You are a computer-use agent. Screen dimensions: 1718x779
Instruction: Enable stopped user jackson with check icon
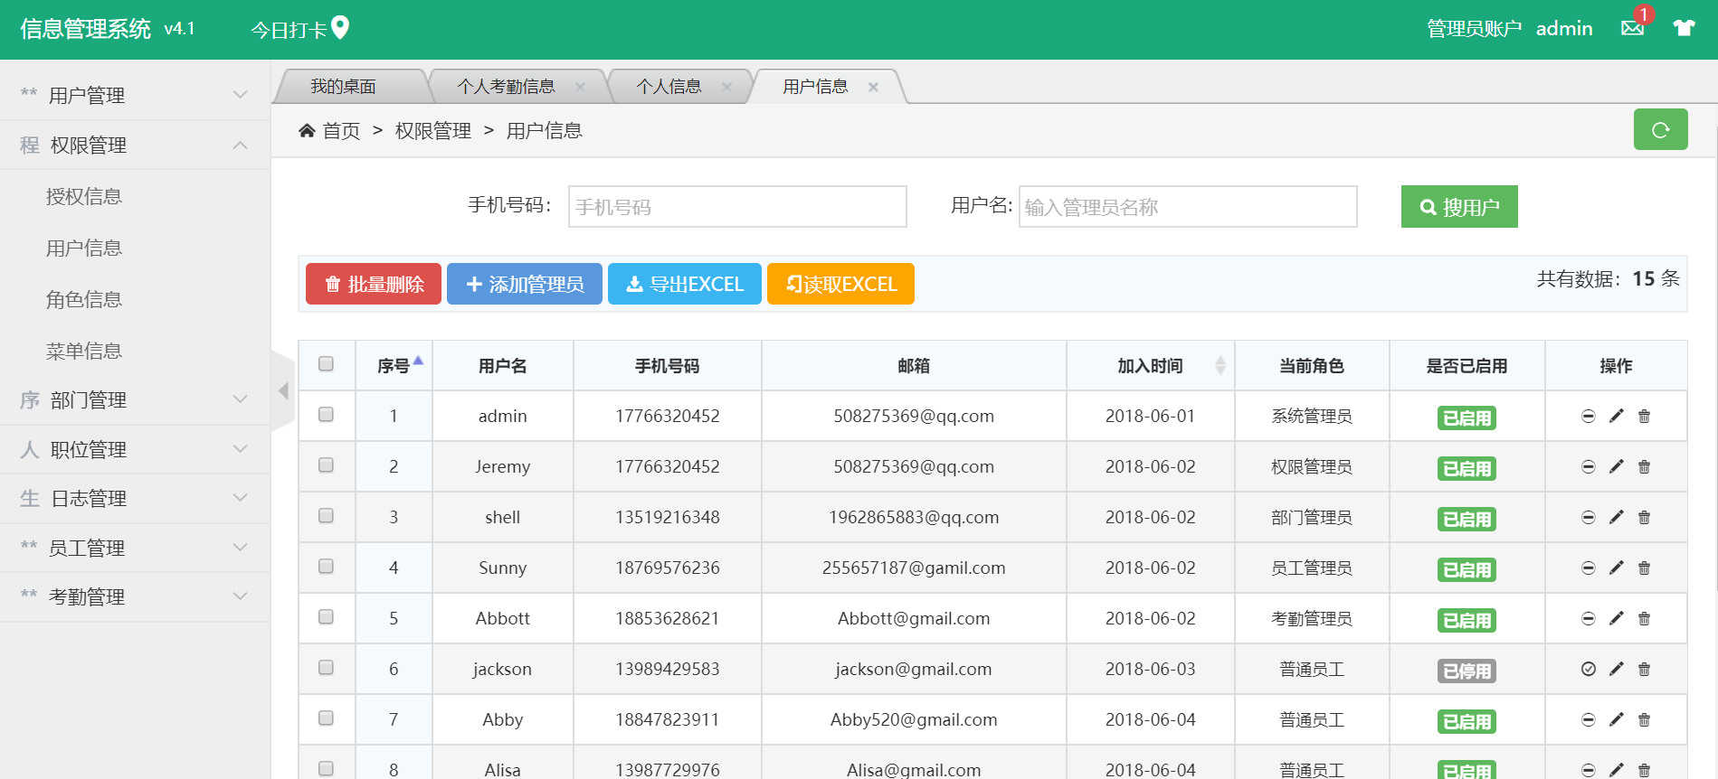pyautogui.click(x=1588, y=669)
